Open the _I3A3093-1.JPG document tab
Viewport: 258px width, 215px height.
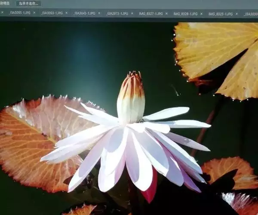(52, 13)
